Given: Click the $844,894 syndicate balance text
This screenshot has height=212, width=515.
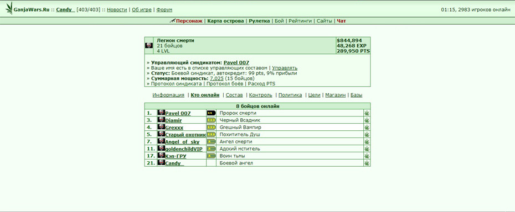Looking at the screenshot, I should (349, 40).
